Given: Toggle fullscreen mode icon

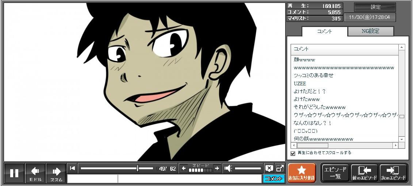Looking at the screenshot, I should [280, 168].
